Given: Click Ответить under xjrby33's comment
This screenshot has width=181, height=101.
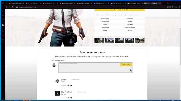Looking at the screenshot, I should click(x=63, y=86).
